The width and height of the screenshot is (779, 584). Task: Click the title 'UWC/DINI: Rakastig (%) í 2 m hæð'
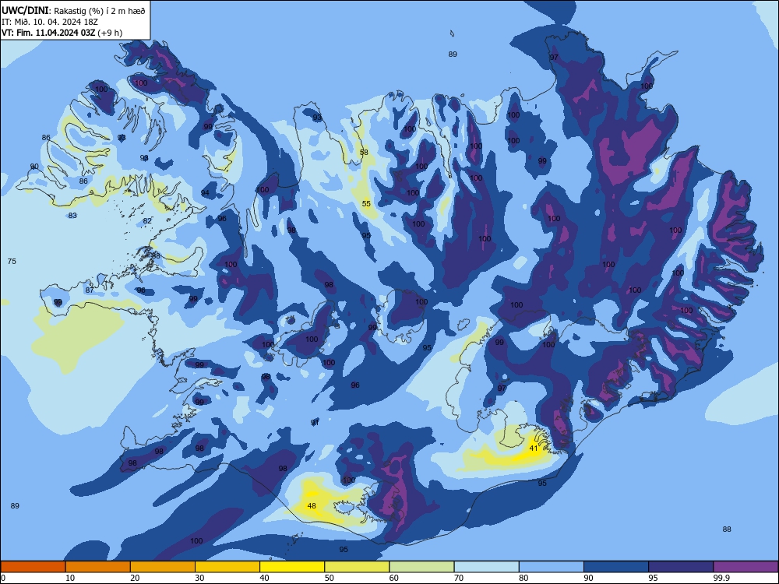73,11
